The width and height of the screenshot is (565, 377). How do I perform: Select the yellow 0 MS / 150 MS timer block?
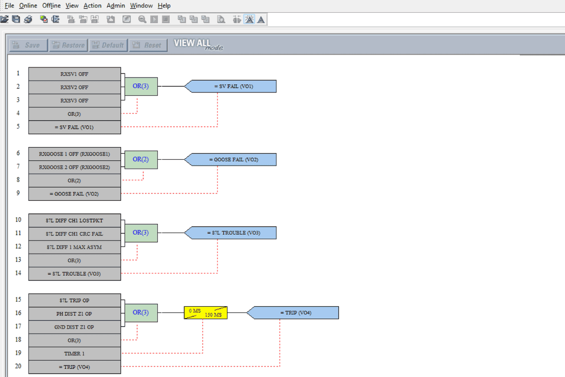point(206,312)
